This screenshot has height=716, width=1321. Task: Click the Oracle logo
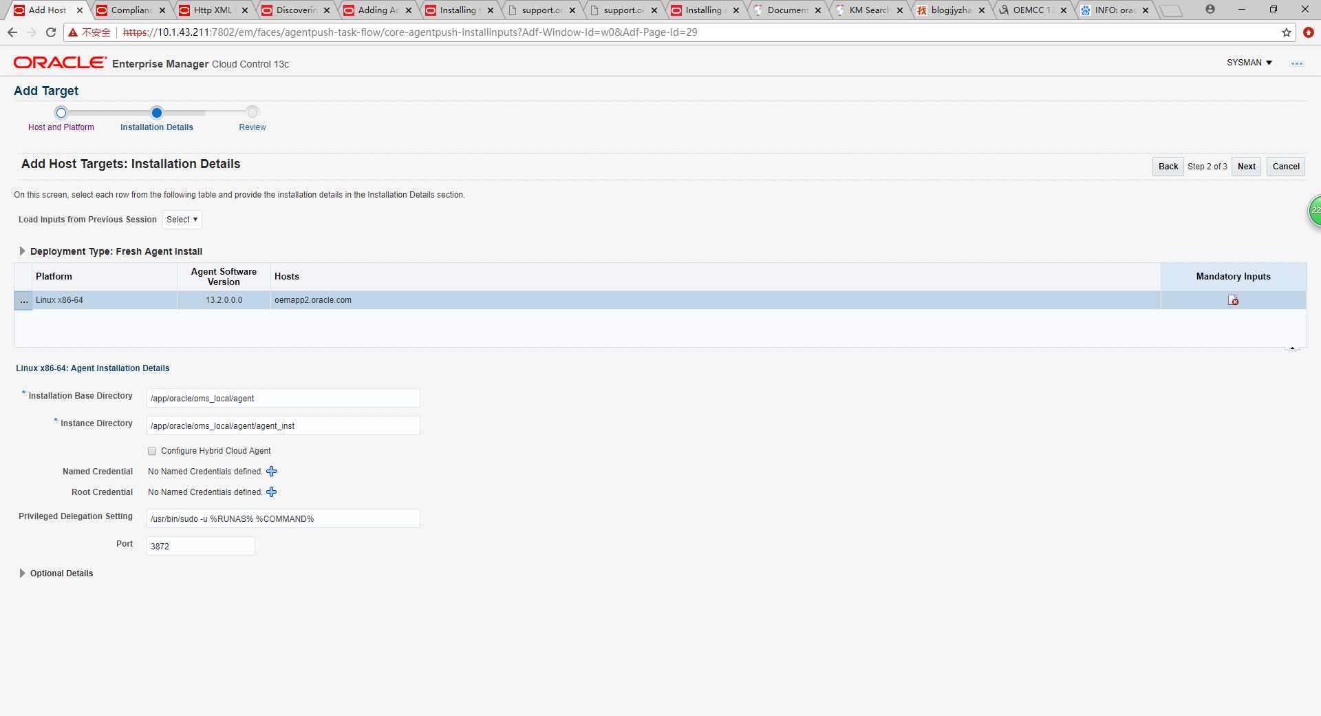coord(60,63)
